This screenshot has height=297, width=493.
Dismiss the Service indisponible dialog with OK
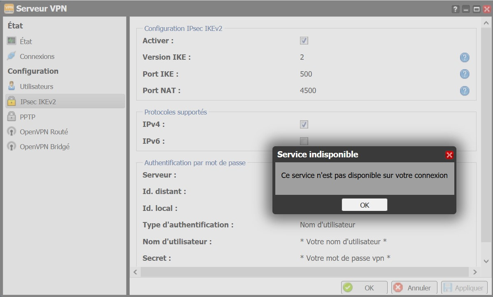[364, 205]
